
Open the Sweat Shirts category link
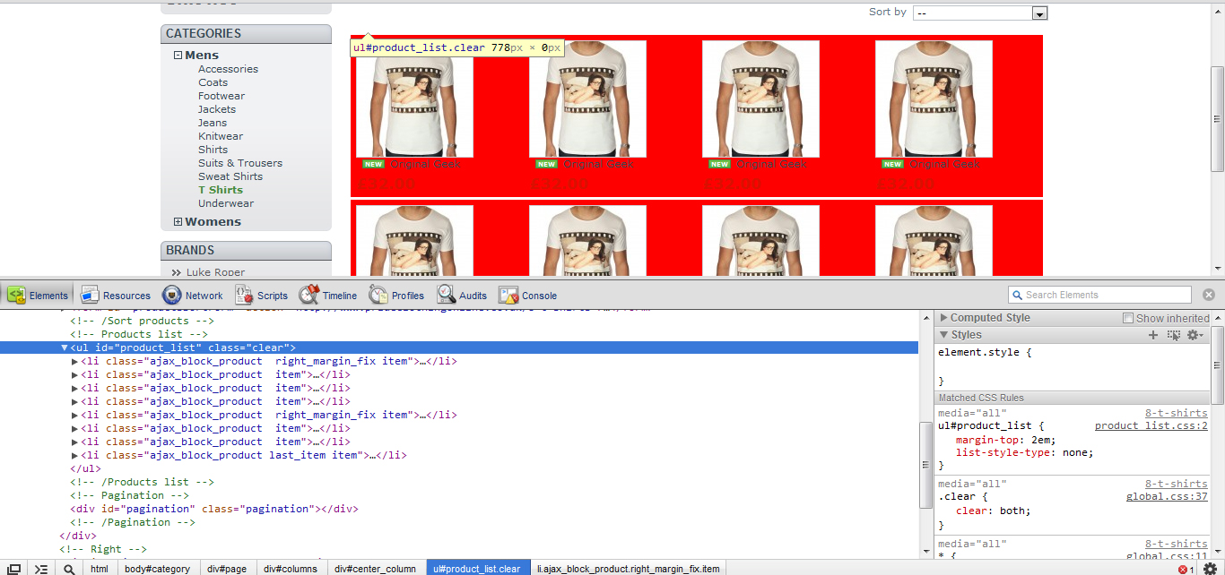[230, 176]
